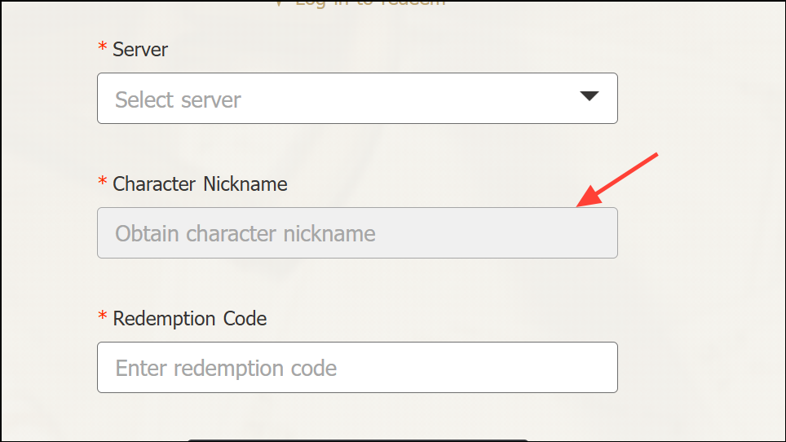Click the icon before "Log in to redeem"
The image size is (786, 442).
279,2
